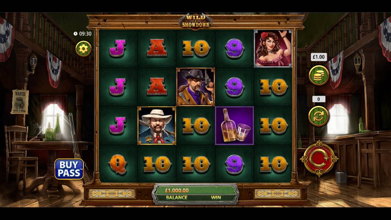Screen dimensions: 391x220
Task: Click the autoplay count showing 0
Action: point(319,99)
